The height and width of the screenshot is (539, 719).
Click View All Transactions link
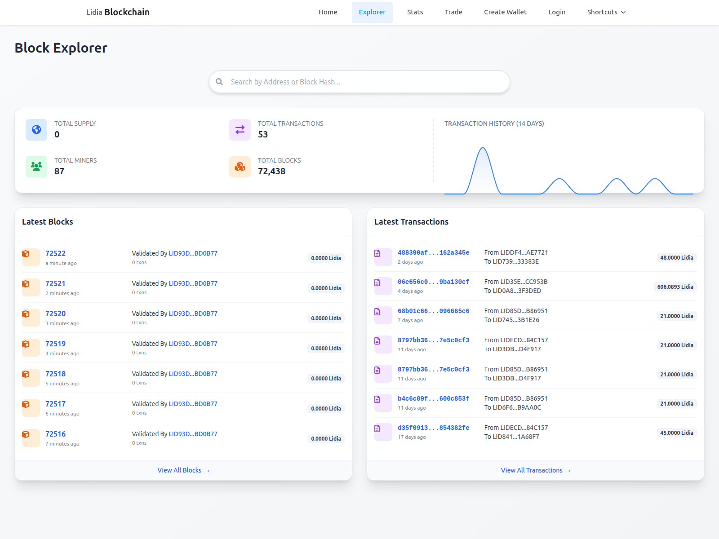point(536,470)
